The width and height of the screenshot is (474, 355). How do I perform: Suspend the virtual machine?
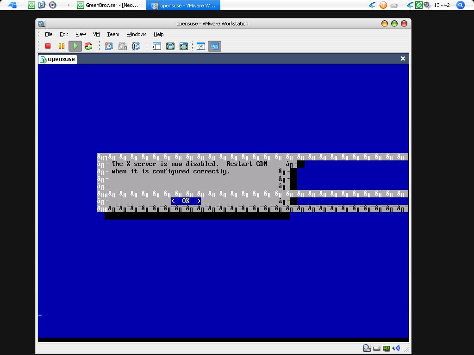click(x=61, y=46)
